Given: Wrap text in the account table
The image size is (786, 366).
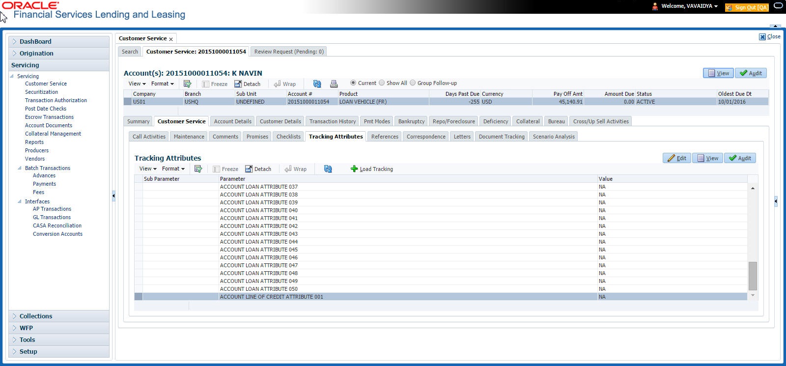Looking at the screenshot, I should (285, 84).
